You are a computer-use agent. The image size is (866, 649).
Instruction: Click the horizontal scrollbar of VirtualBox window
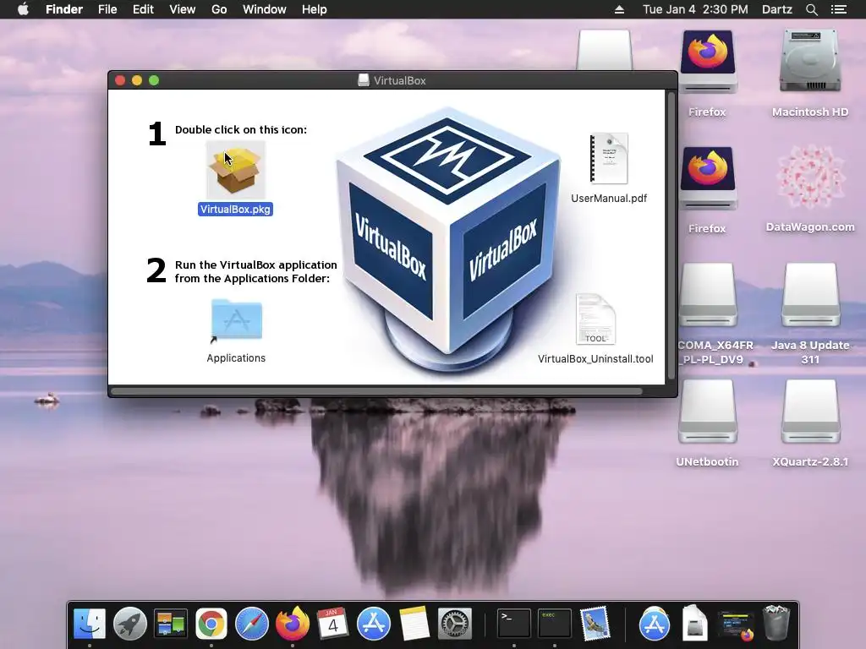[376, 391]
